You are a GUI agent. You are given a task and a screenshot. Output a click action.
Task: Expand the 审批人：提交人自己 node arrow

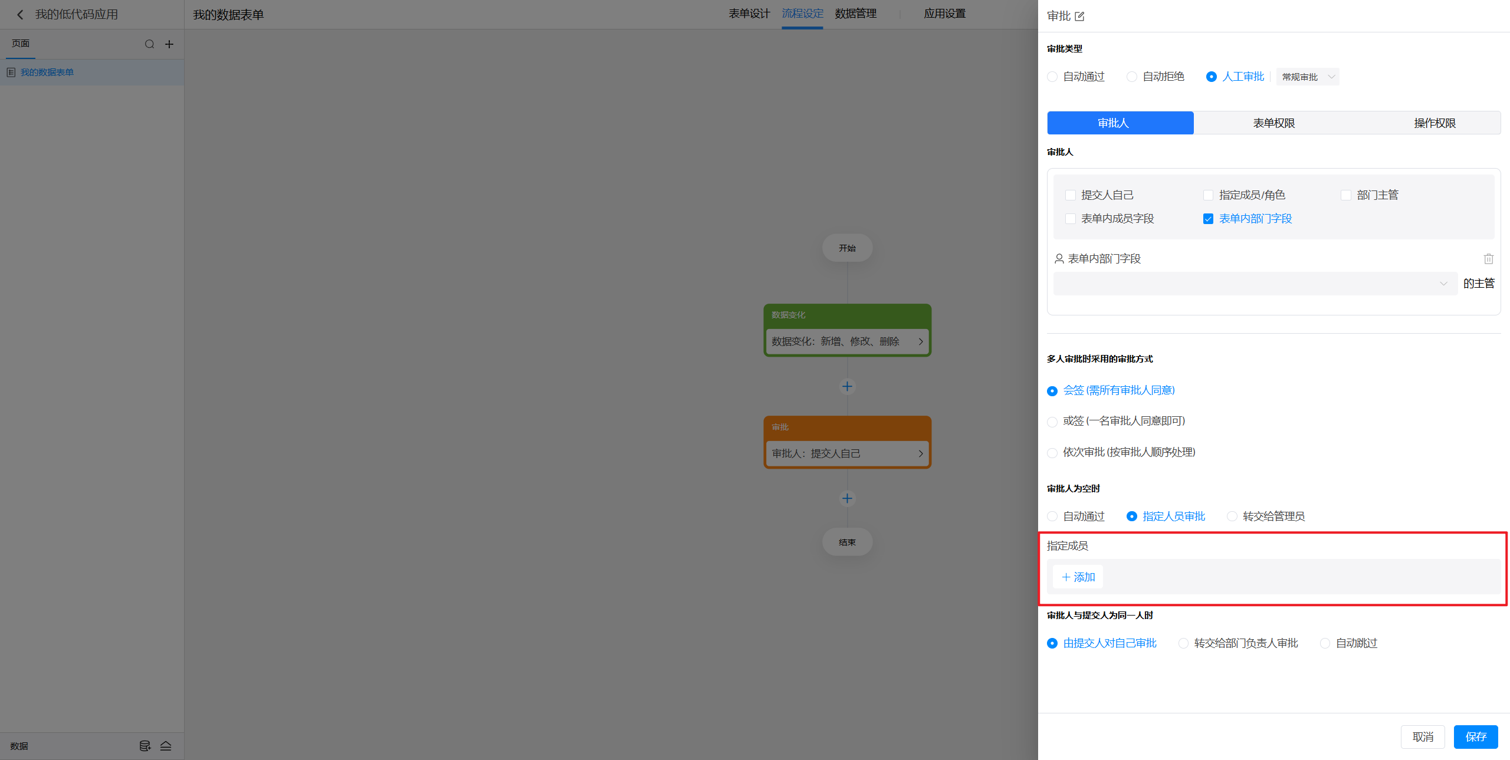click(920, 453)
